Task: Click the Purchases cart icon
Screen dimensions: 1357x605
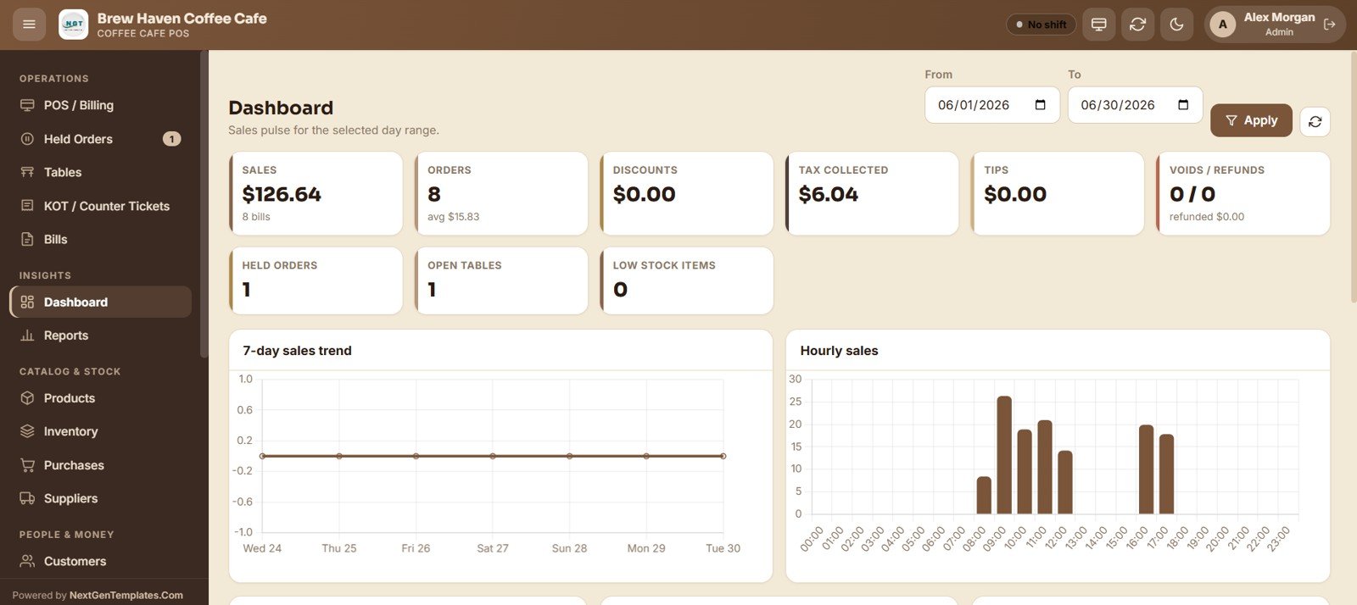Action: point(27,465)
